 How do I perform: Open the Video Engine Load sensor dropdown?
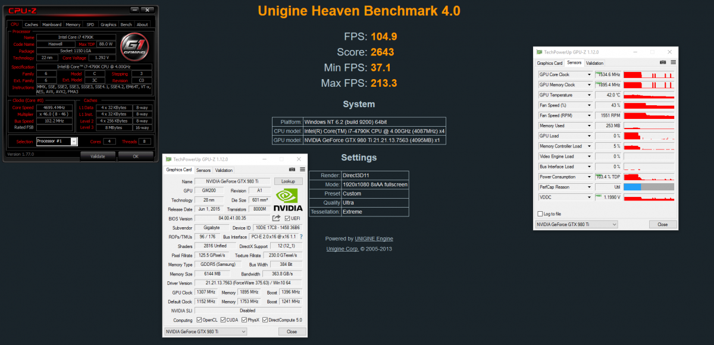pyautogui.click(x=590, y=156)
